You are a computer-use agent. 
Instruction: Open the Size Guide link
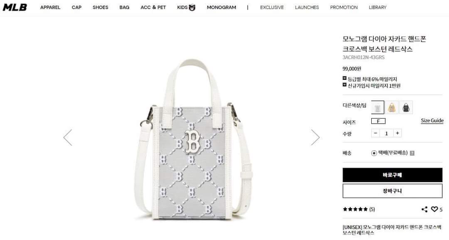(432, 121)
